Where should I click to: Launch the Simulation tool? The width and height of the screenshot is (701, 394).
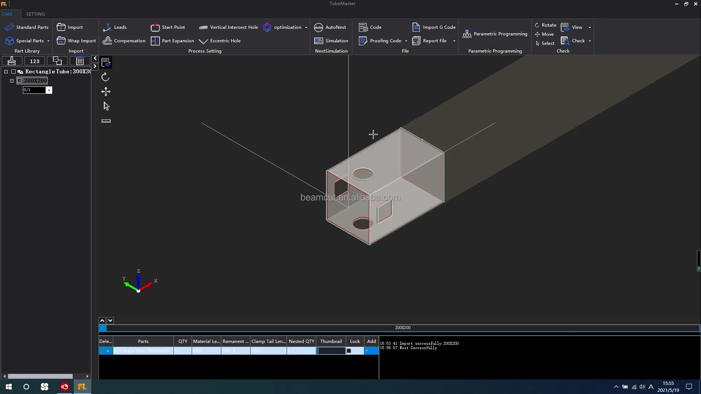pos(331,40)
